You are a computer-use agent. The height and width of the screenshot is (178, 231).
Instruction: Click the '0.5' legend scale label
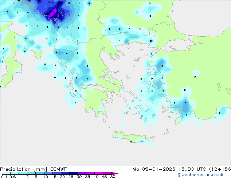pos(13,177)
